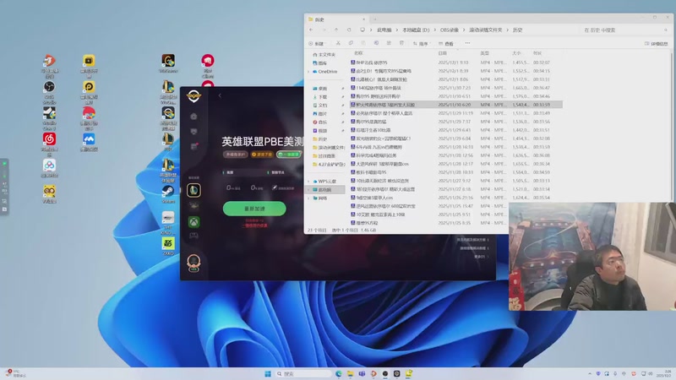This screenshot has width=676, height=380.
Task: Launch the Steam desktop shortcut
Action: tap(168, 191)
